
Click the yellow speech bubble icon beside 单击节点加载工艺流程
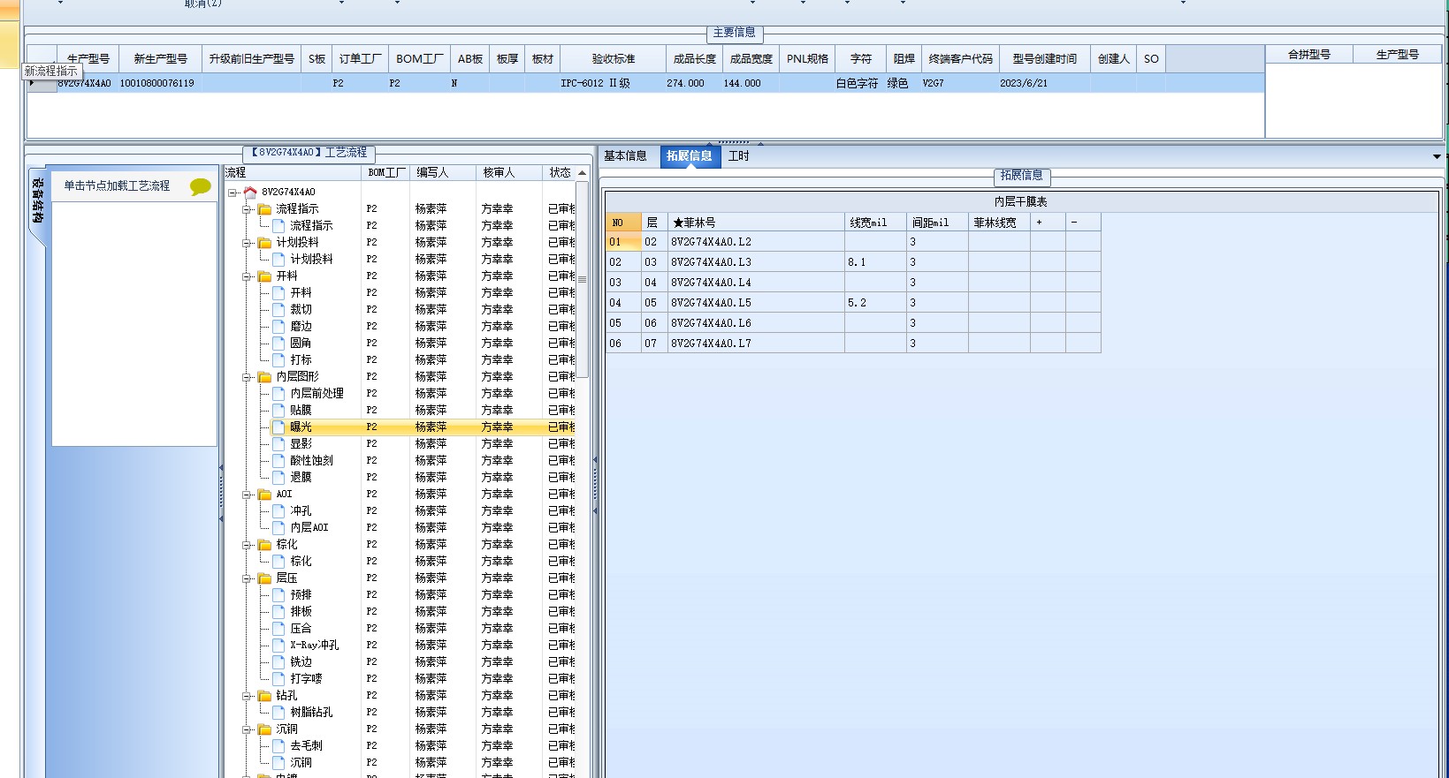coord(201,186)
